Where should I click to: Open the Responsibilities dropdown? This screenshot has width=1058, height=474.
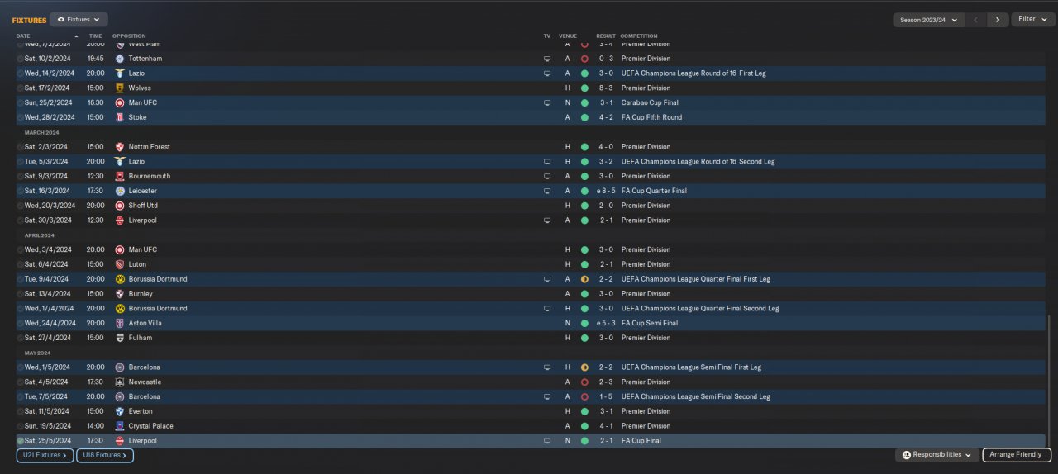coord(936,455)
